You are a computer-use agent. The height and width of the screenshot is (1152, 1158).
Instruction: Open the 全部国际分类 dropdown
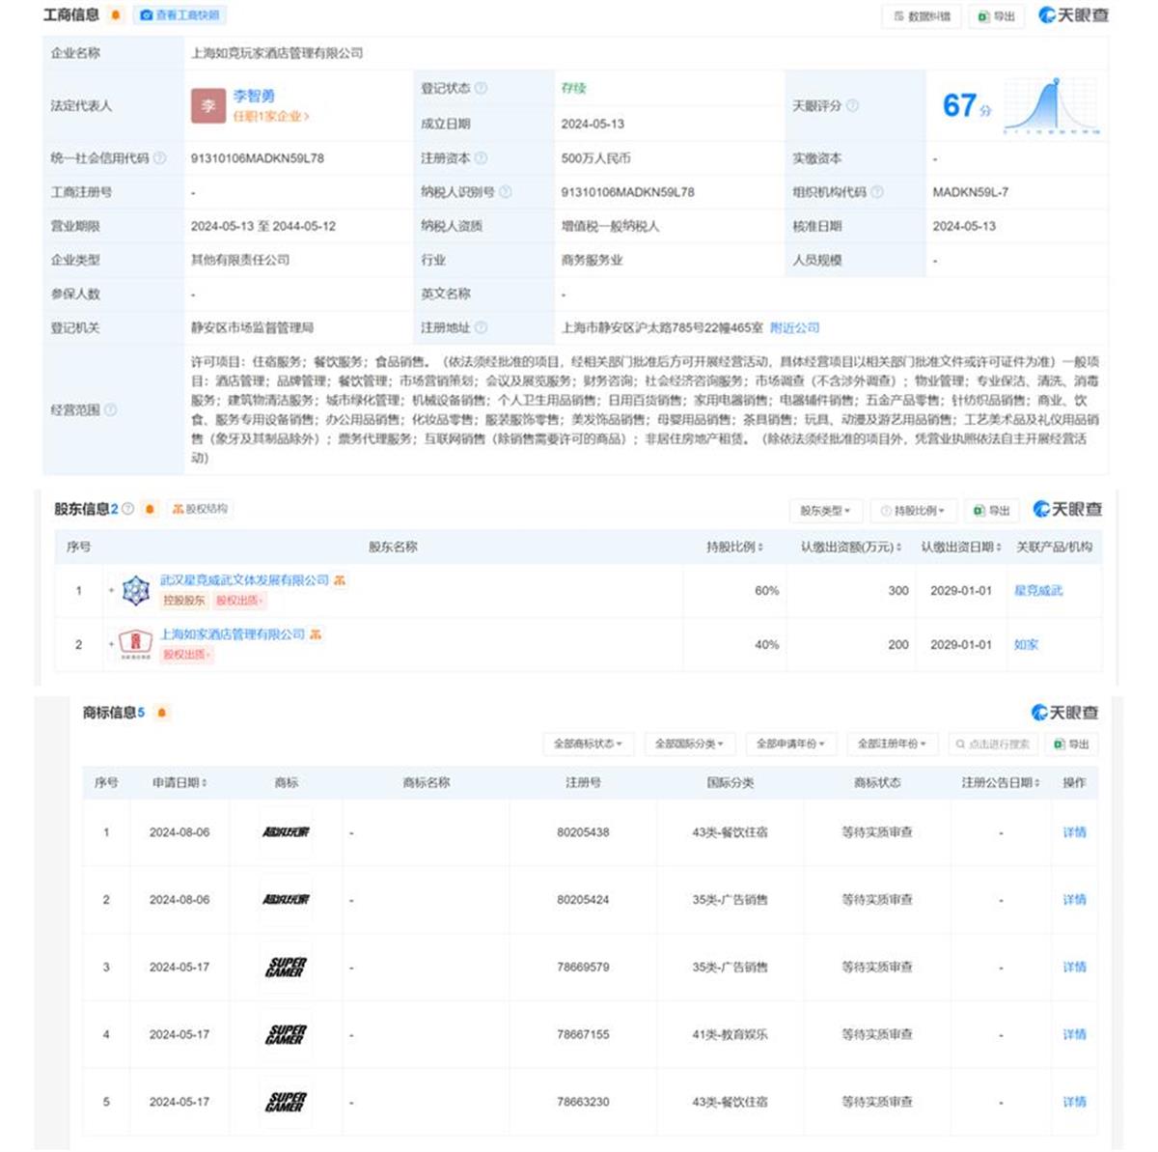(689, 745)
